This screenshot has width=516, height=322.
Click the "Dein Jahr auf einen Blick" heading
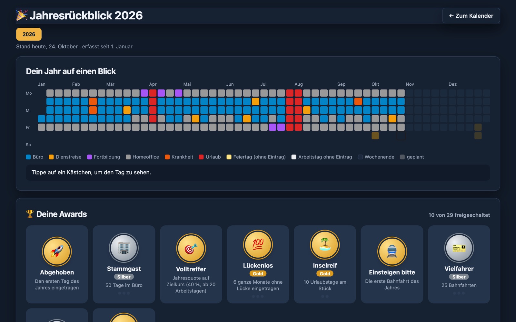click(71, 71)
